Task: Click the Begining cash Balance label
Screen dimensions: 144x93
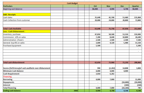Action: (x=13, y=9)
